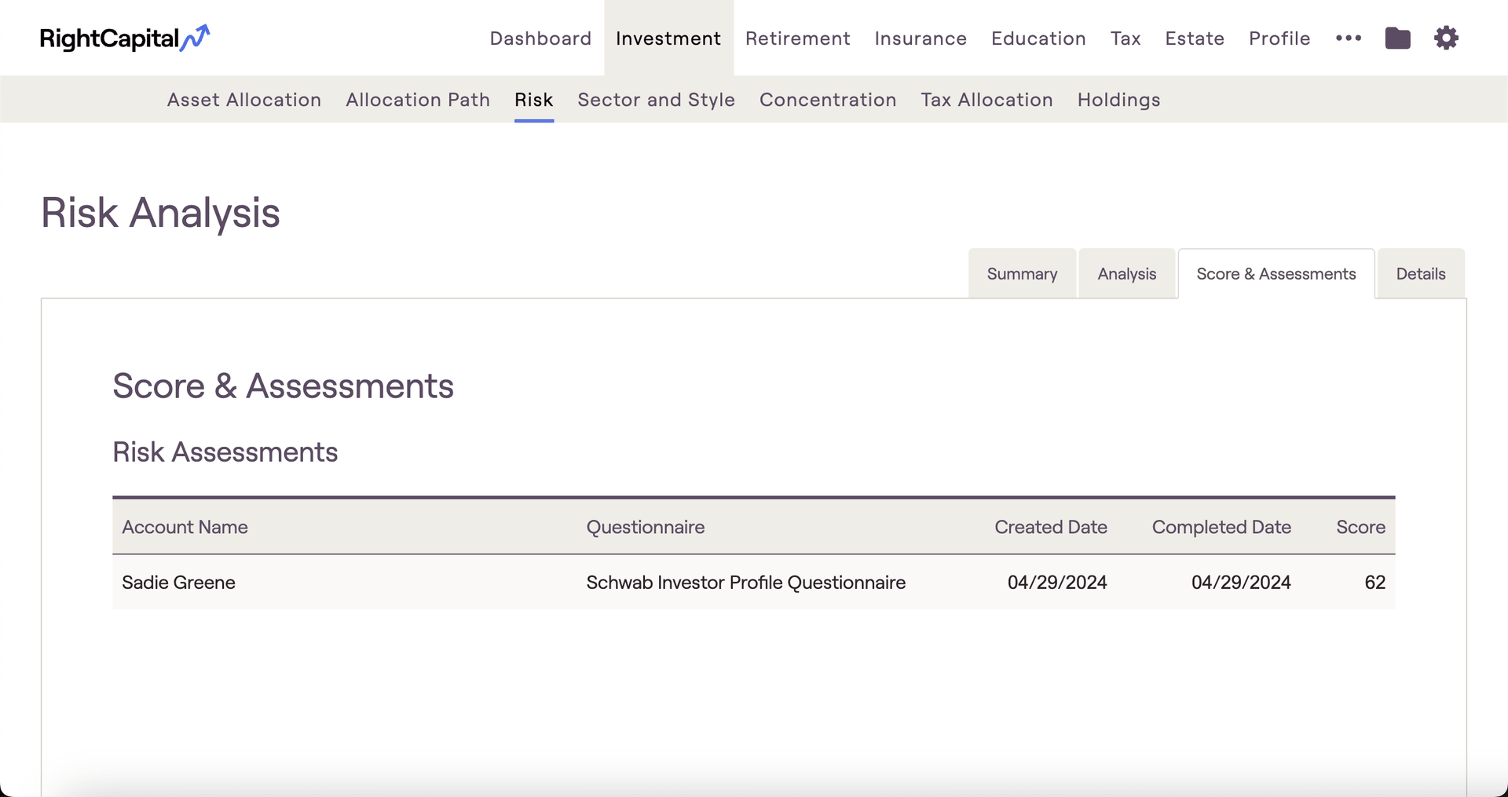This screenshot has height=797, width=1508.
Task: Open Sadie Greene assessment row
Action: click(178, 582)
